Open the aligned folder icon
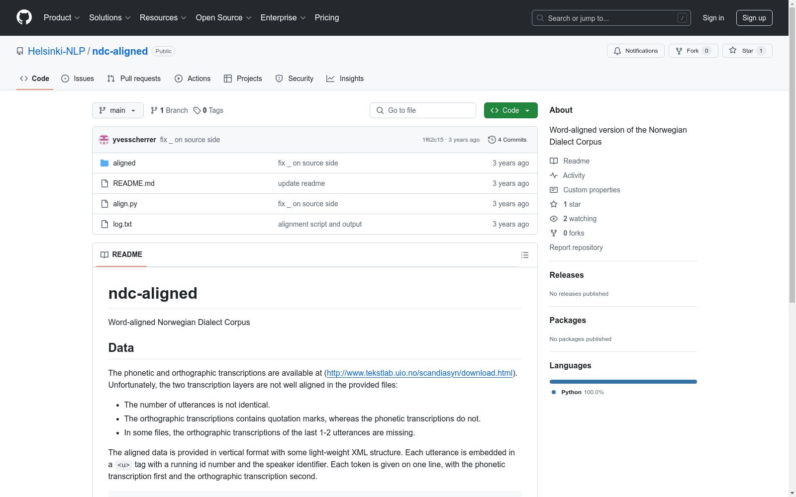796x497 pixels. 104,163
